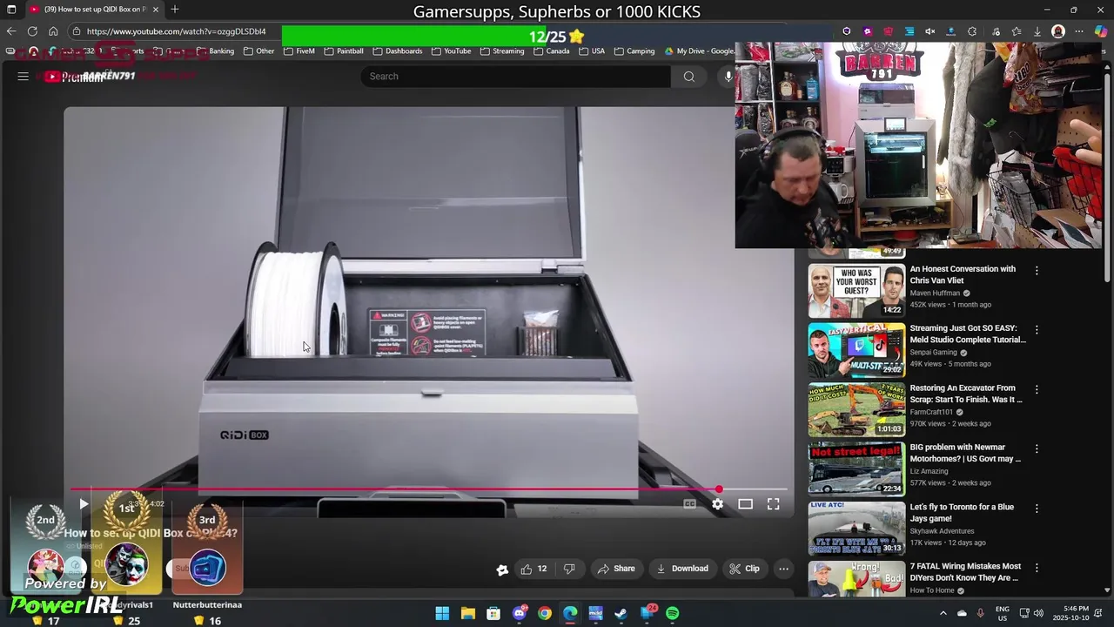Open the Streaming bookmarks folder
The height and width of the screenshot is (627, 1114).
(x=502, y=51)
